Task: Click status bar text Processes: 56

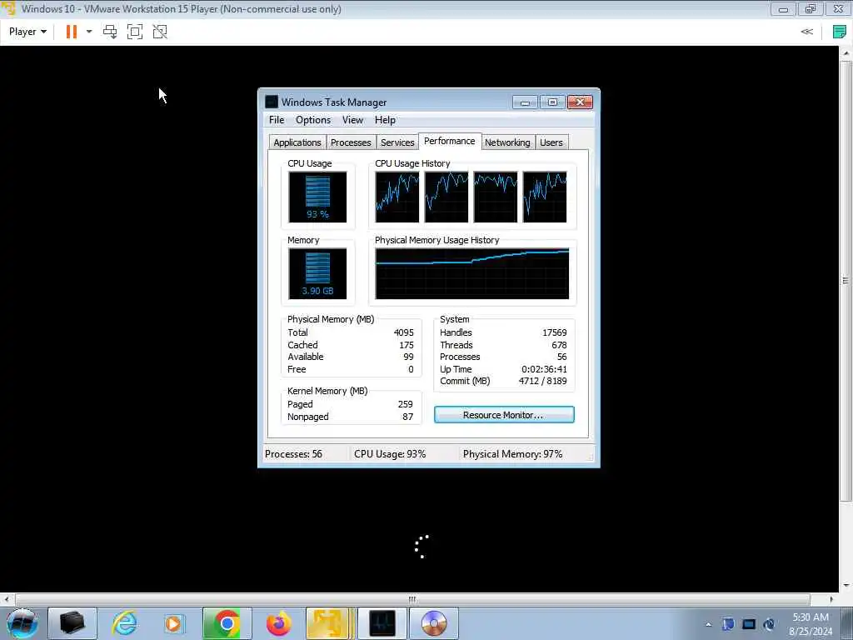Action: 293,454
